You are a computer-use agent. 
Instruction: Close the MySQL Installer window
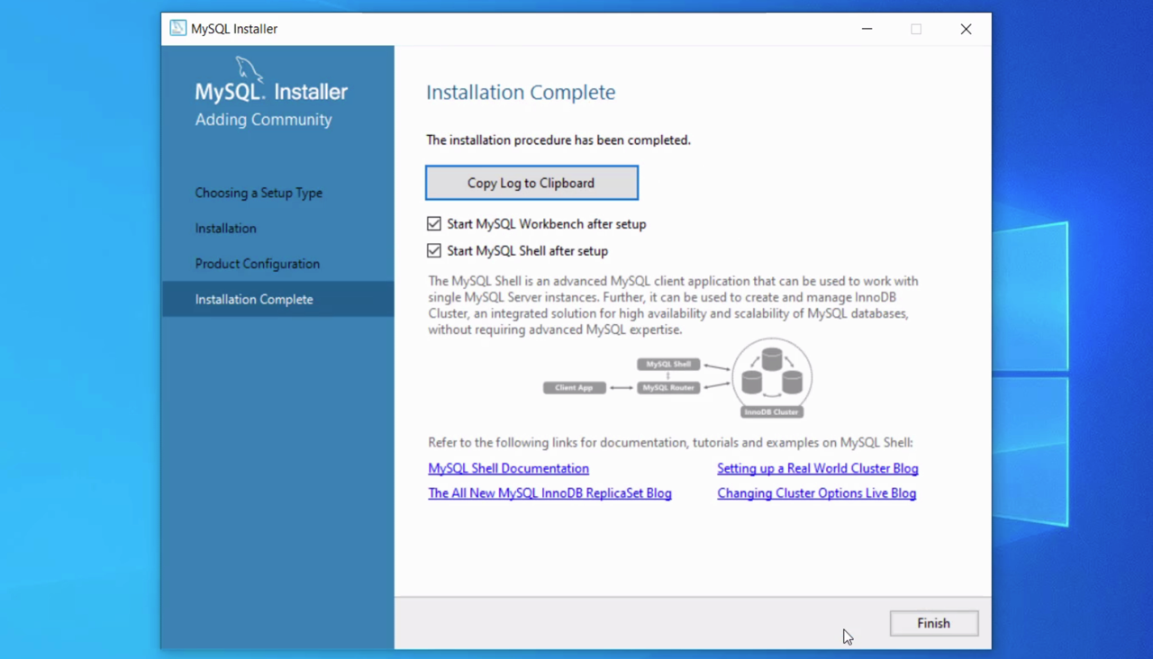click(966, 29)
